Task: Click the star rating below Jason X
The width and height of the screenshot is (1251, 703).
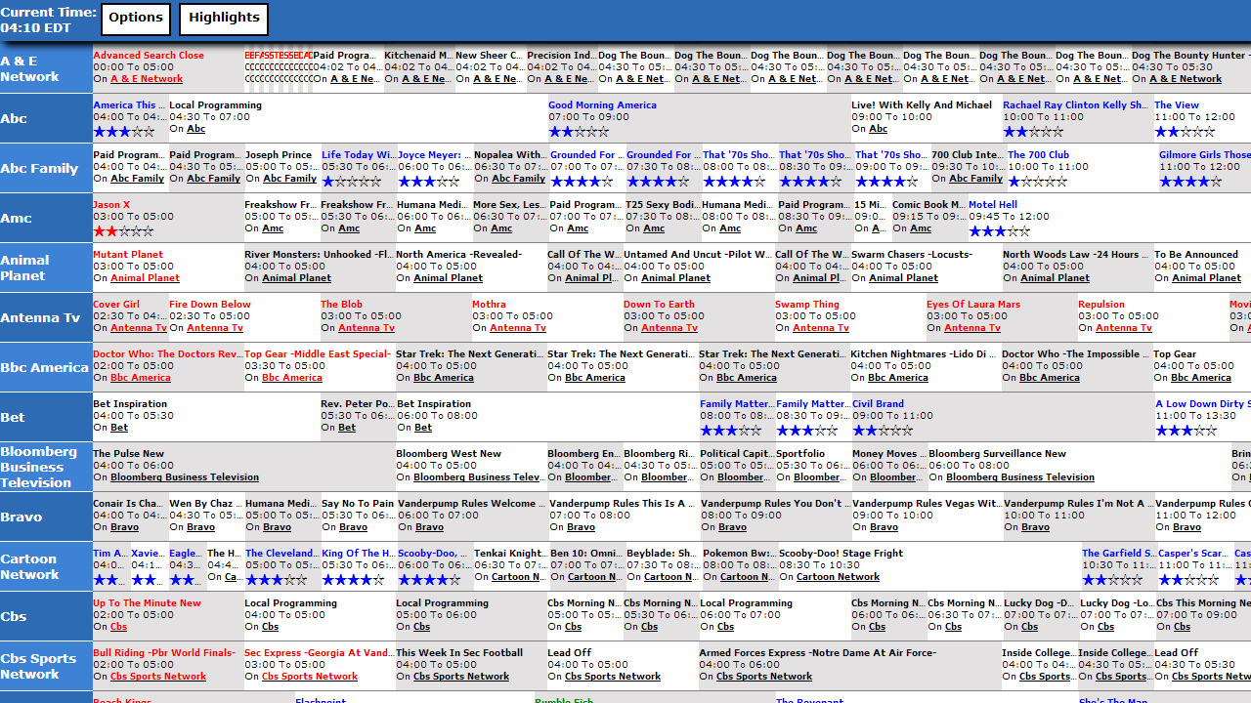Action: coord(123,231)
